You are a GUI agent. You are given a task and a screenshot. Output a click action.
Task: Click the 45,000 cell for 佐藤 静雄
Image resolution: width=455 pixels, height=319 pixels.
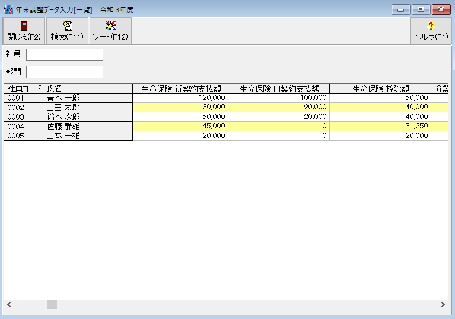180,126
